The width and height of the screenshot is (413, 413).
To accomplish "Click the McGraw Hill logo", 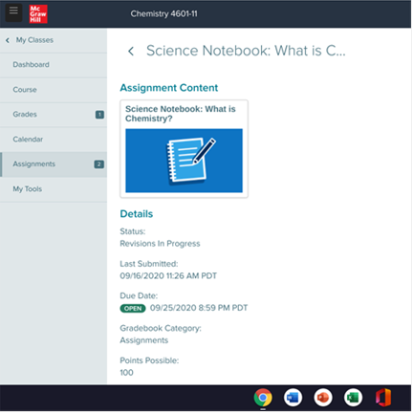I will 38,14.
